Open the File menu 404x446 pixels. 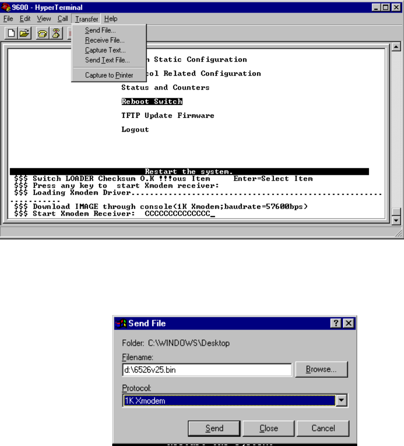click(x=8, y=19)
